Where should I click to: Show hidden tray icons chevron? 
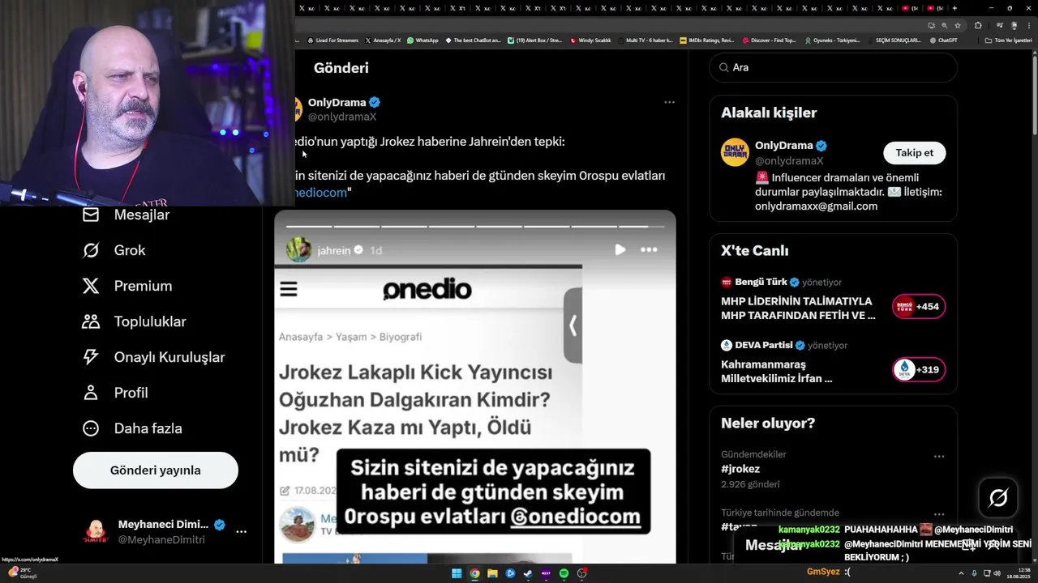pos(962,573)
